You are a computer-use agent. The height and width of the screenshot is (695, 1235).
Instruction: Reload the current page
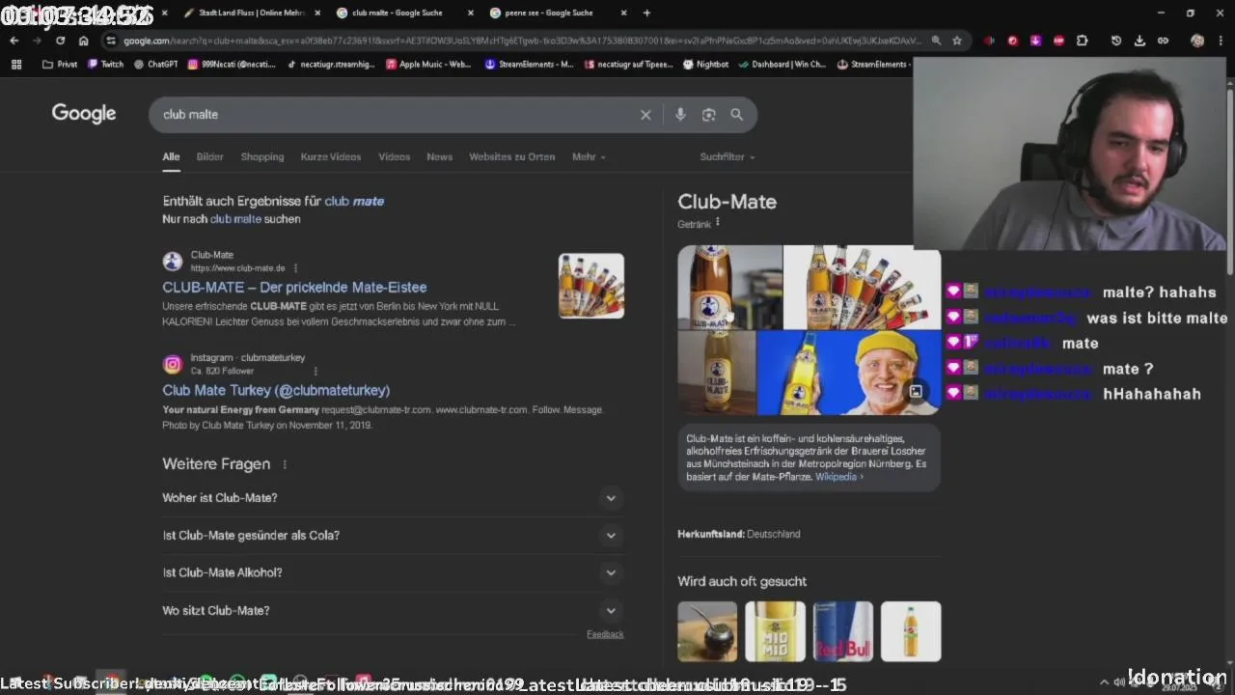tap(60, 41)
